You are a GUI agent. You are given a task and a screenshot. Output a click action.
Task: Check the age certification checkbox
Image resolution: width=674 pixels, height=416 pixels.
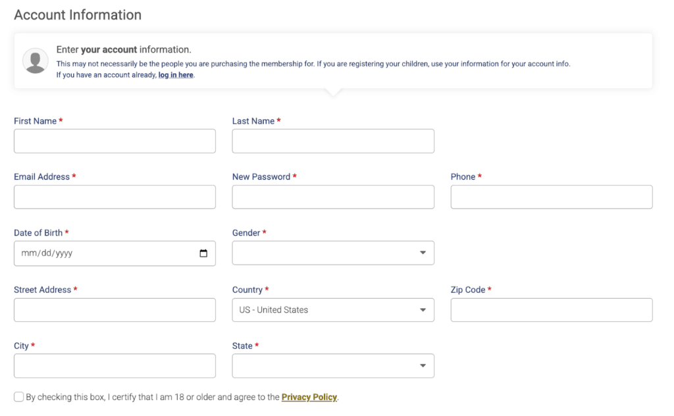pos(19,397)
